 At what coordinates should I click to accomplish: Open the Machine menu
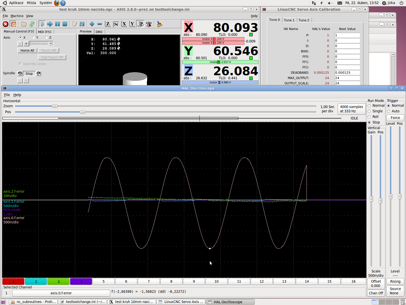click(x=17, y=16)
